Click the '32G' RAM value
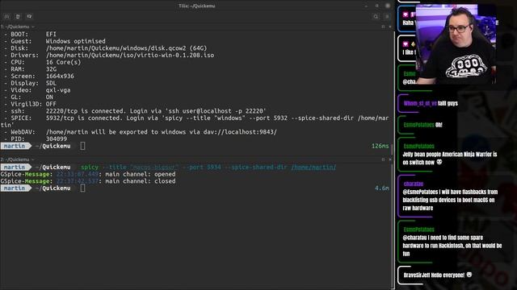 pos(51,69)
